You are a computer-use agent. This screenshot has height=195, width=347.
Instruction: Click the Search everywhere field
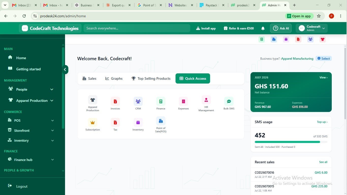pyautogui.click(x=137, y=28)
